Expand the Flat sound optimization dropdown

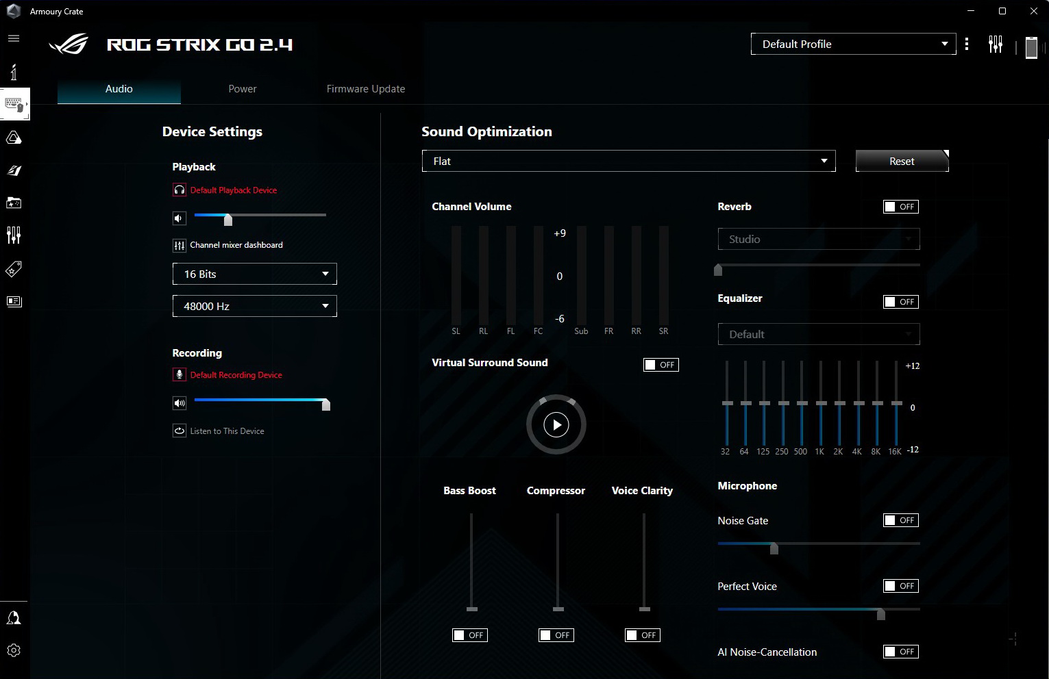coord(628,162)
